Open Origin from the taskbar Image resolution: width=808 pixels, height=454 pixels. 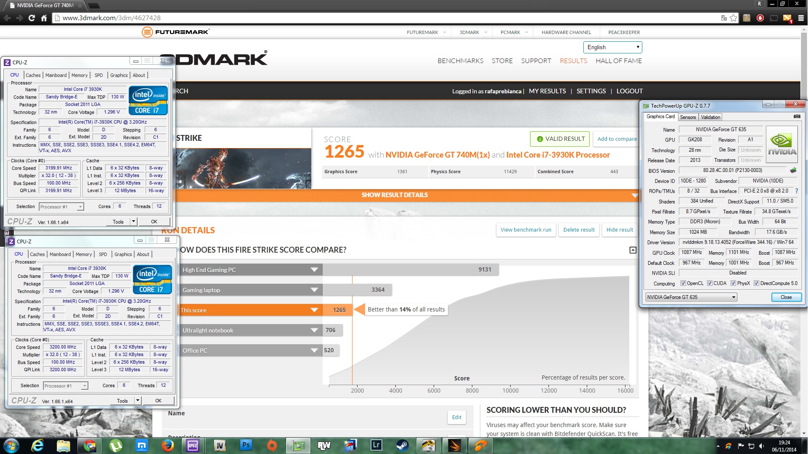point(272,445)
